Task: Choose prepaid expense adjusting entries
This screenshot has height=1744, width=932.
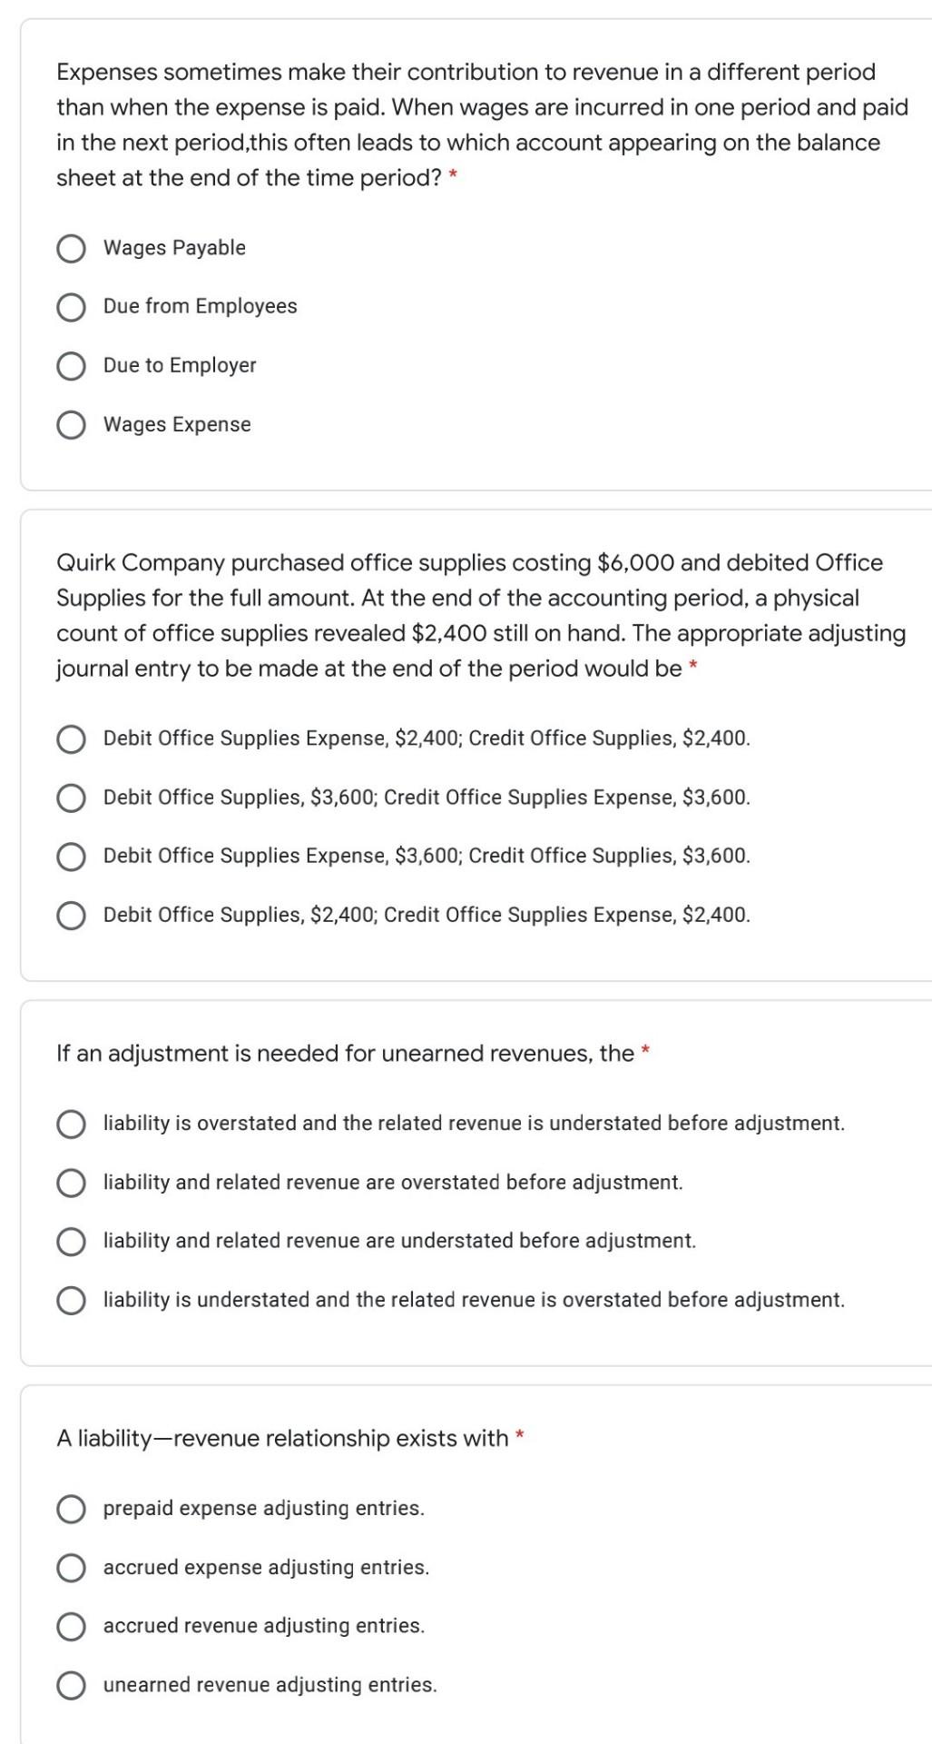Action: pos(72,1509)
